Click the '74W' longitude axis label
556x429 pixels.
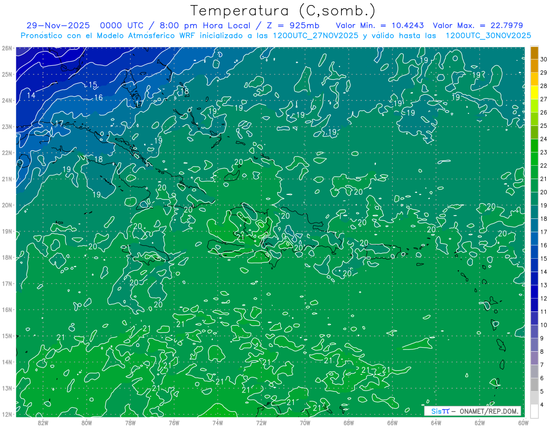point(218,422)
